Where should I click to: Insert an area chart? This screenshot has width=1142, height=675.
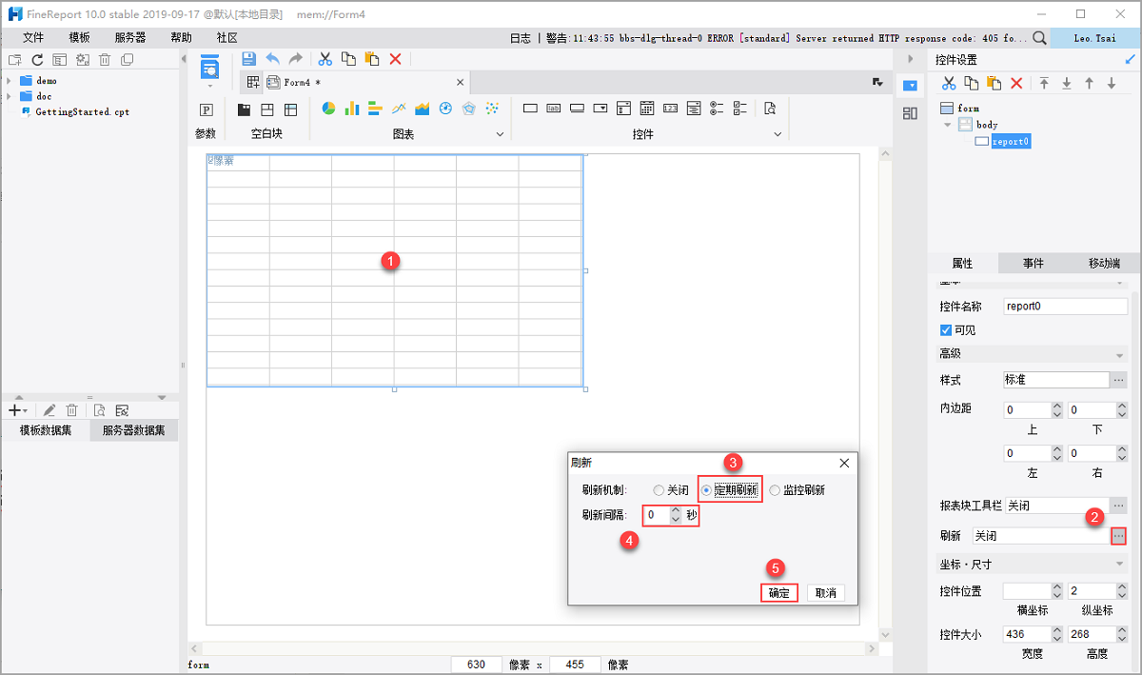coord(422,109)
